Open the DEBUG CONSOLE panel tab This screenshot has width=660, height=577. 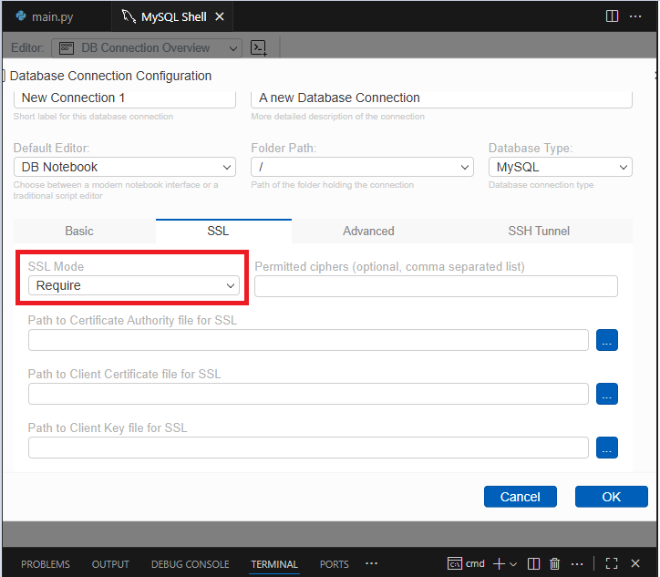click(191, 564)
